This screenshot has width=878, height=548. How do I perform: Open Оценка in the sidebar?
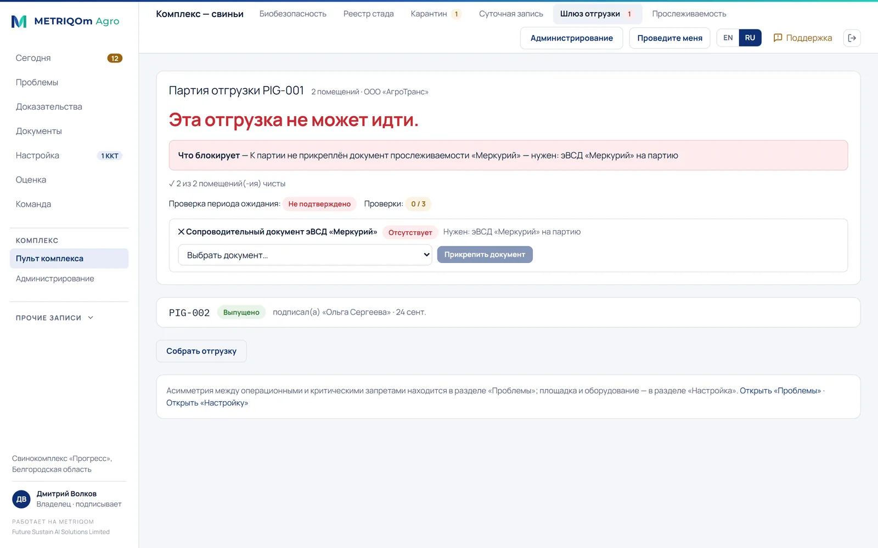pos(69,180)
